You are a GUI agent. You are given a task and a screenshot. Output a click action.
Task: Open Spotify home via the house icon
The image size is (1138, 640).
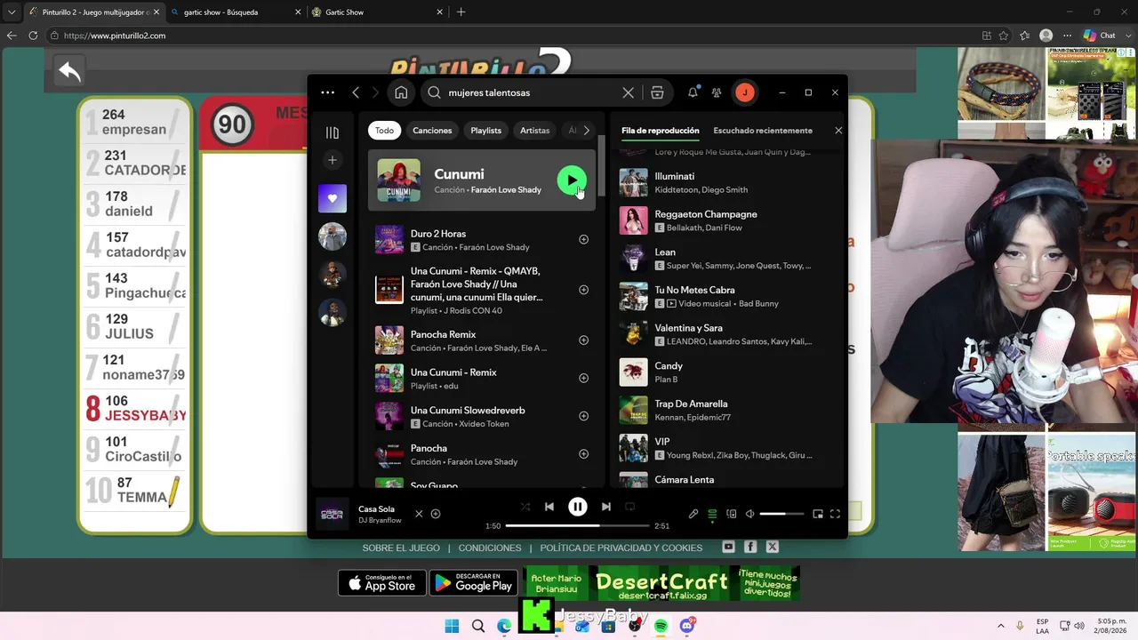click(401, 92)
